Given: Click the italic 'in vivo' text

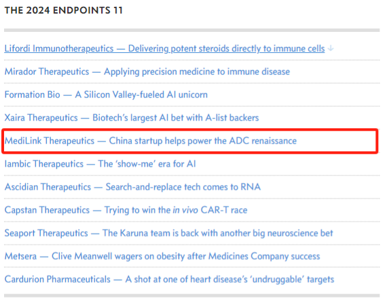Looking at the screenshot, I should 185,210.
